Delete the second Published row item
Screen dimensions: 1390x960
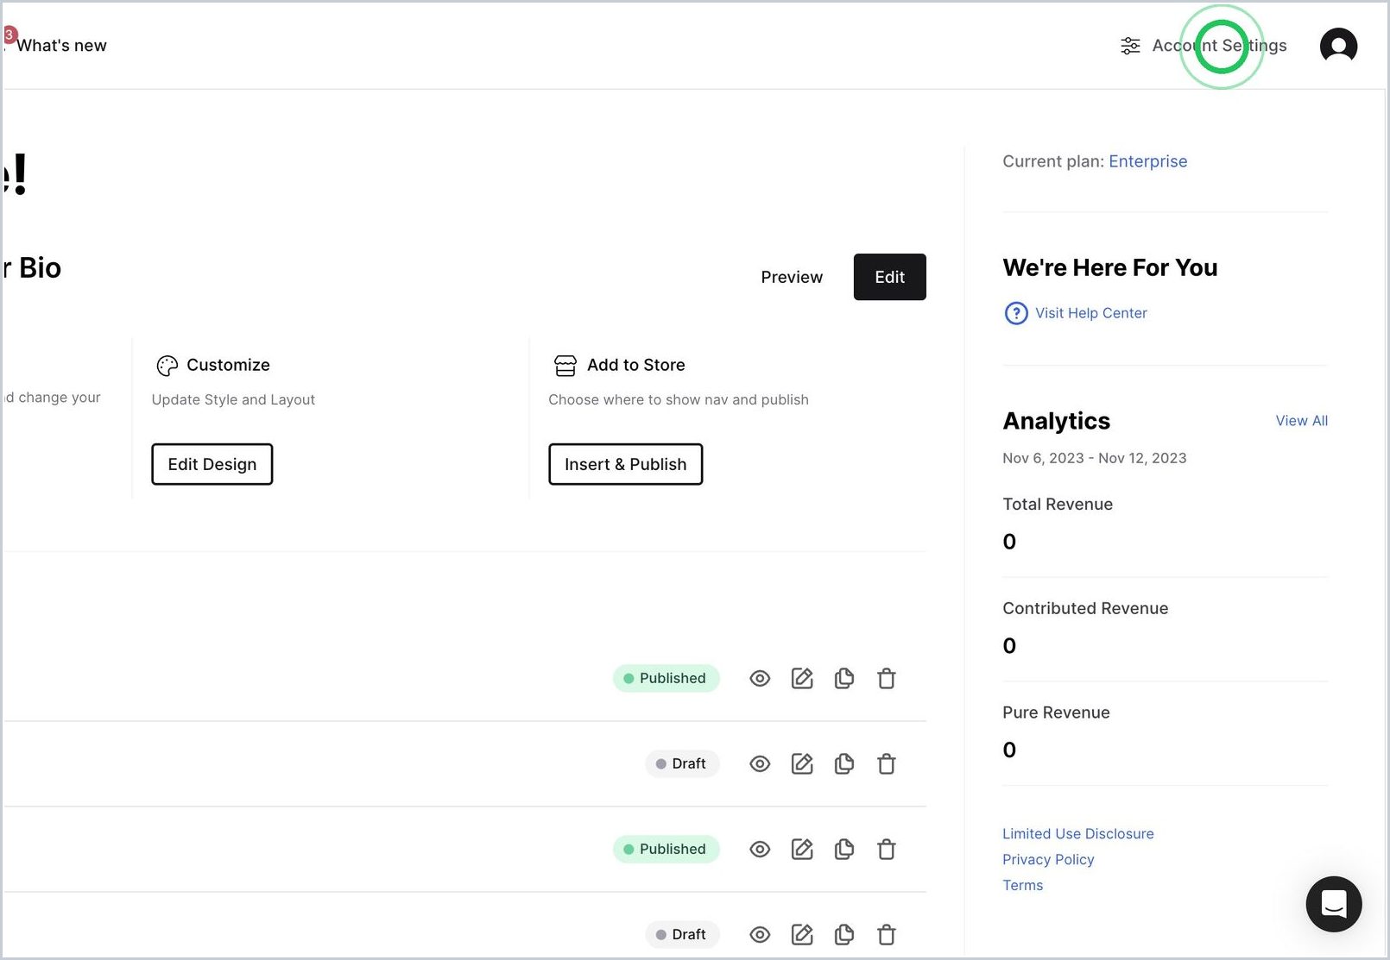pos(887,850)
